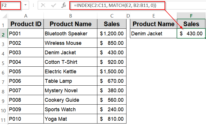Select column F header
The width and height of the screenshot is (206, 125).
191,16
